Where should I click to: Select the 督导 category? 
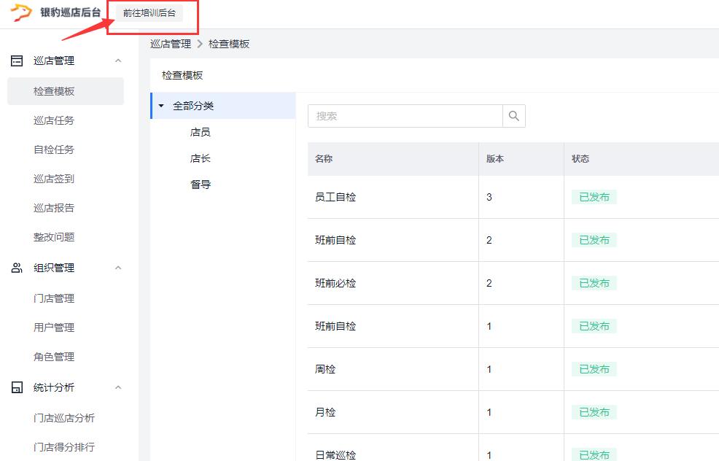[x=201, y=185]
